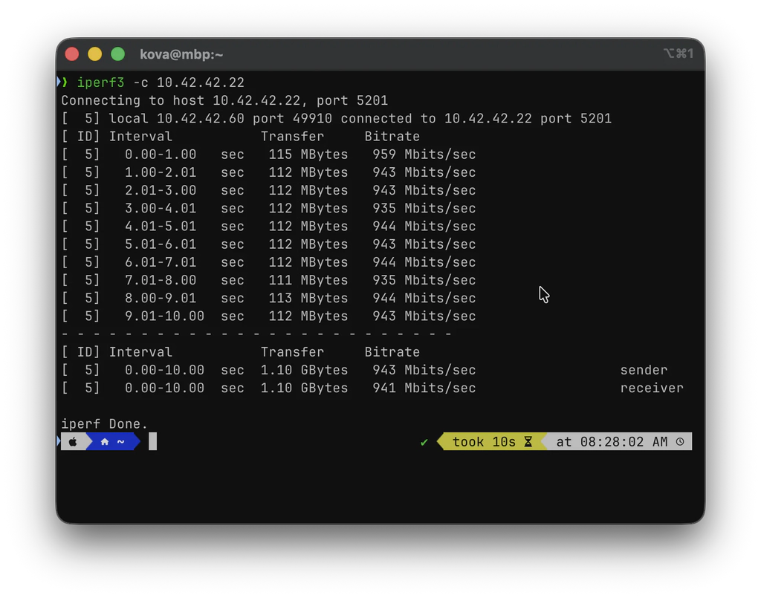Click the 'receiver' label
This screenshot has width=761, height=598.
[x=651, y=388]
